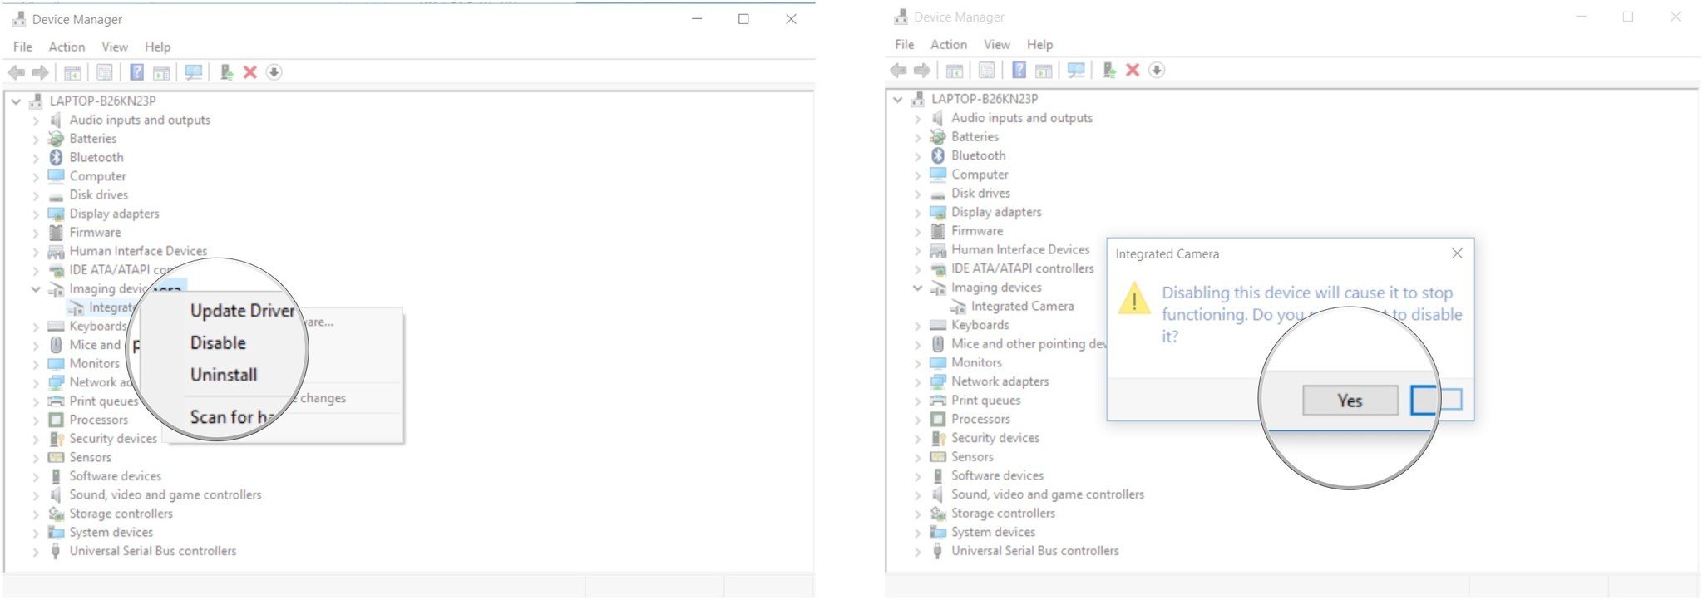This screenshot has height=600, width=1703.
Task: Select Software devices in left window tree
Action: point(116,476)
